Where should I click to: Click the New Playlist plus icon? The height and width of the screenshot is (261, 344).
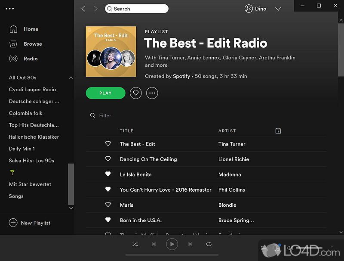click(x=13, y=223)
